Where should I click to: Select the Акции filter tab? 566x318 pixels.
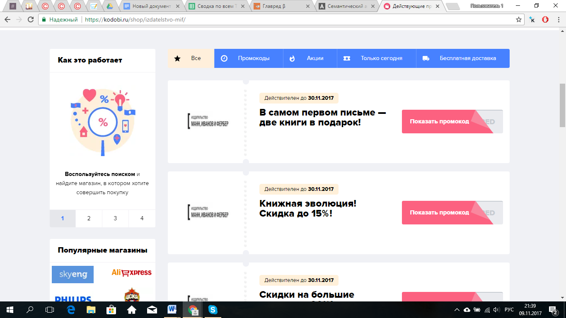310,58
